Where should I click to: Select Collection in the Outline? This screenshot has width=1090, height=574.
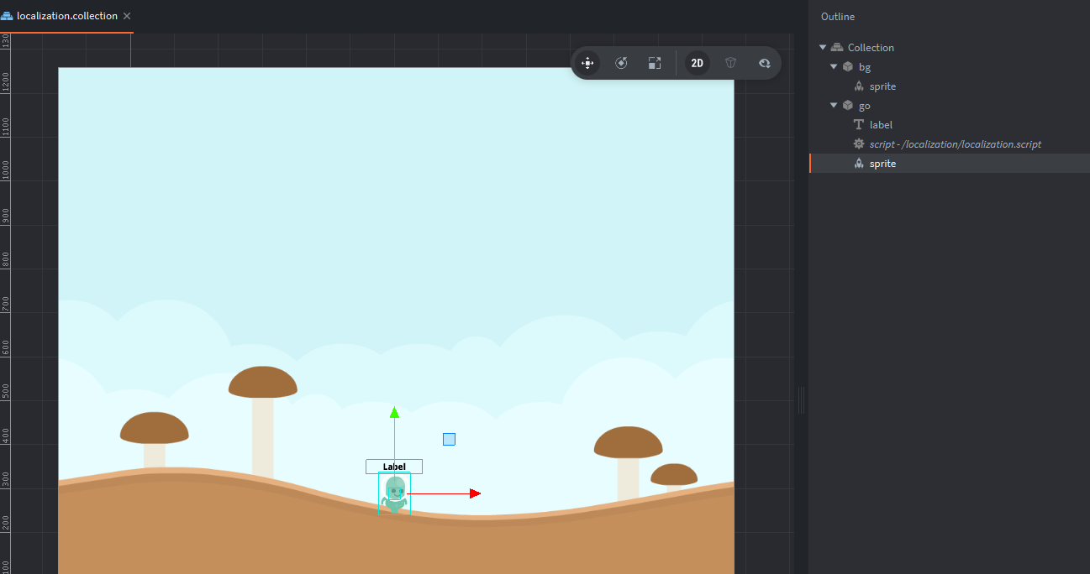[x=871, y=48]
